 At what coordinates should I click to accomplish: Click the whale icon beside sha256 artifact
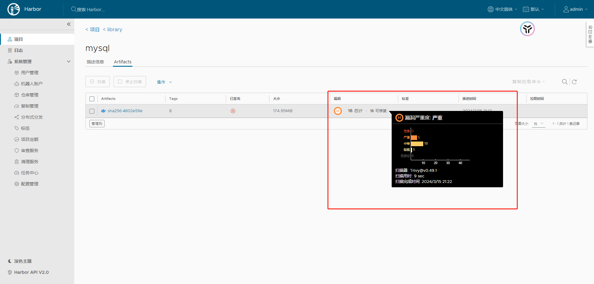tap(104, 111)
